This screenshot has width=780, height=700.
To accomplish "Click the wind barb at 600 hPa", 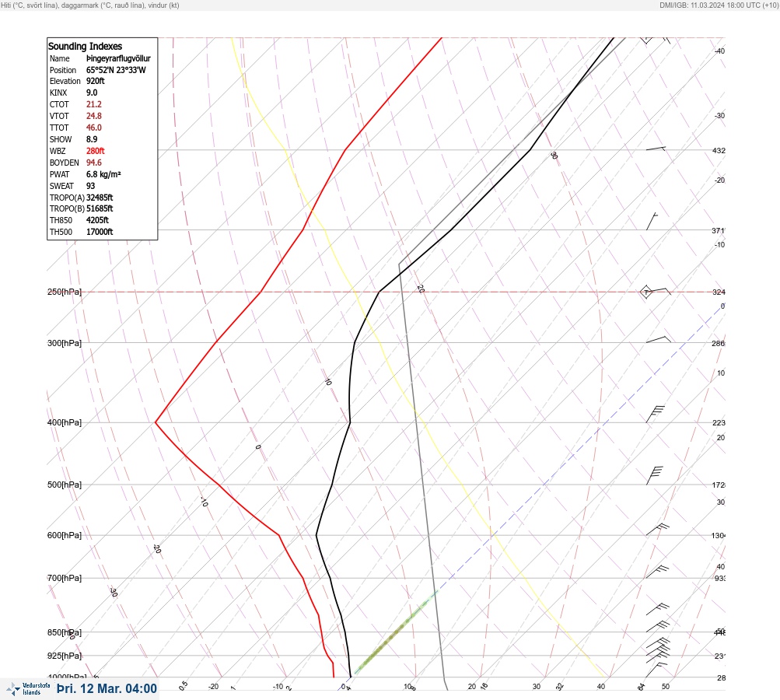I will click(658, 530).
